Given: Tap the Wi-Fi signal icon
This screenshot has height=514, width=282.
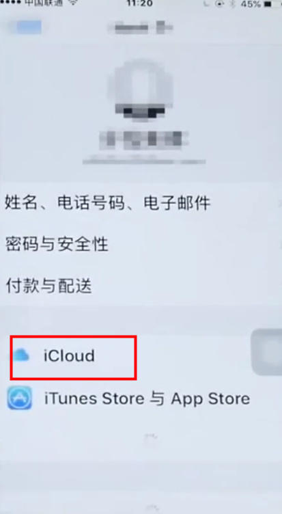Looking at the screenshot, I should [x=73, y=3].
